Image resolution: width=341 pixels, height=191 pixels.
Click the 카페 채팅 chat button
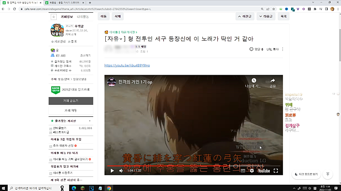(x=71, y=110)
